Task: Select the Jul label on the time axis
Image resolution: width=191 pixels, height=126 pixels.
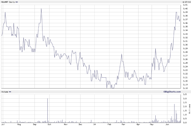Action: coord(3,124)
